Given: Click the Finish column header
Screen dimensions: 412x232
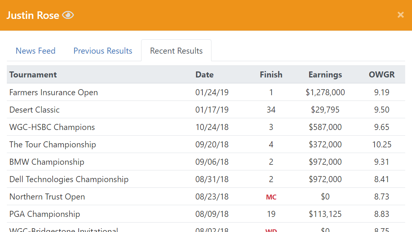Looking at the screenshot, I should tap(271, 74).
